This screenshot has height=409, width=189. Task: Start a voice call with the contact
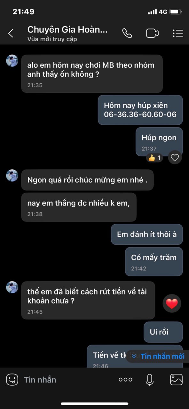(x=127, y=33)
